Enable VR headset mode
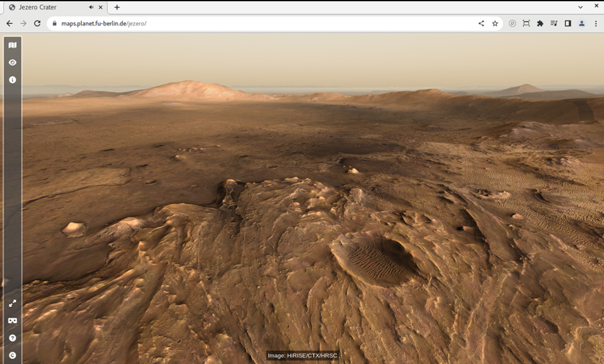Viewport: 604px width, 364px height. 12,321
